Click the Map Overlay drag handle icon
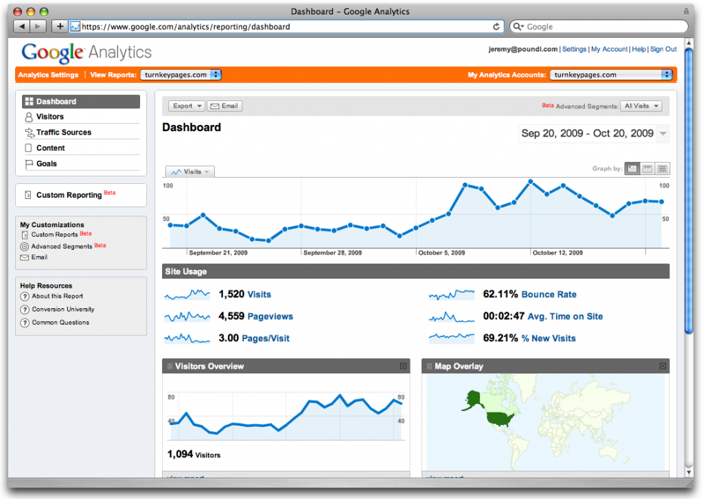 click(430, 367)
